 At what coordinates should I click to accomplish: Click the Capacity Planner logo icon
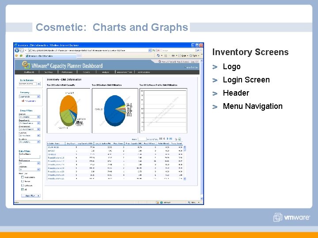click(26, 64)
